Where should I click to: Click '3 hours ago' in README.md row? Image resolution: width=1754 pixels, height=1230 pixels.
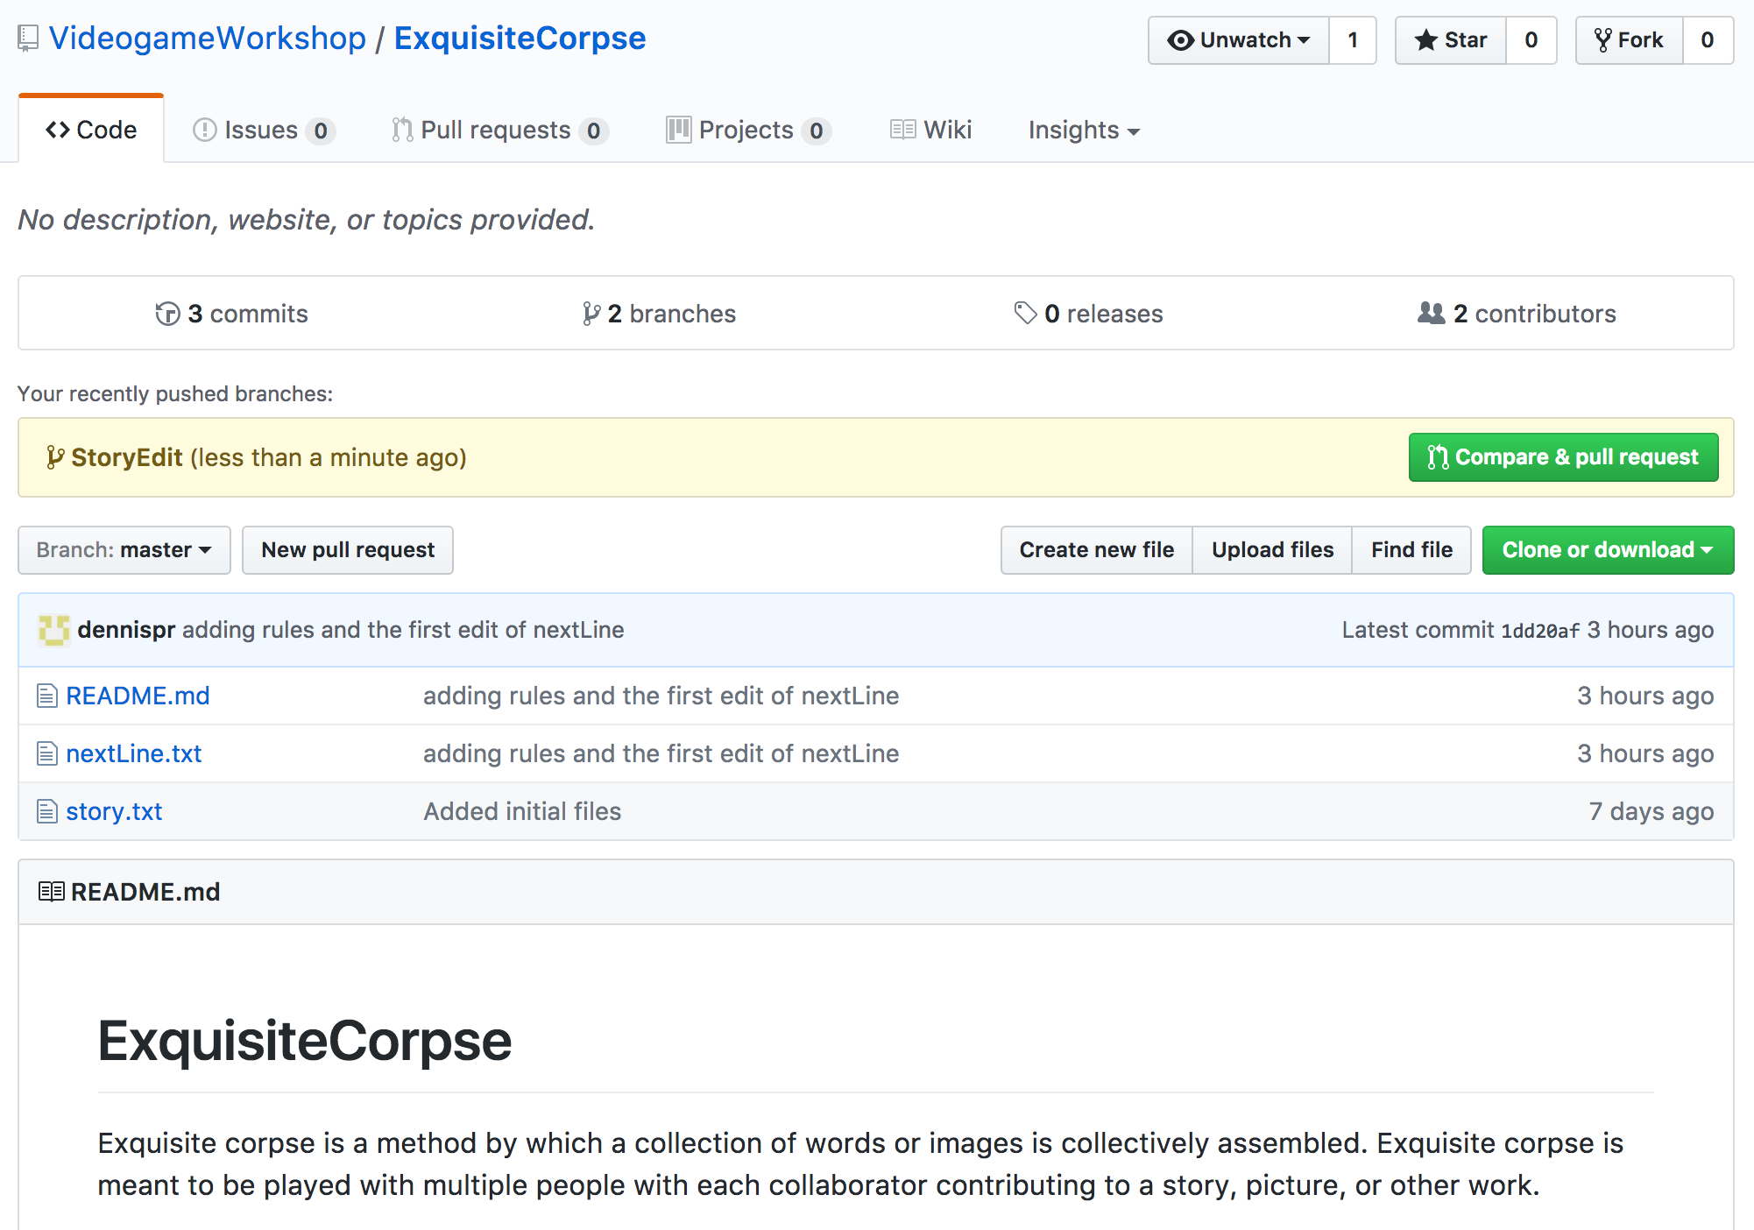click(x=1645, y=696)
